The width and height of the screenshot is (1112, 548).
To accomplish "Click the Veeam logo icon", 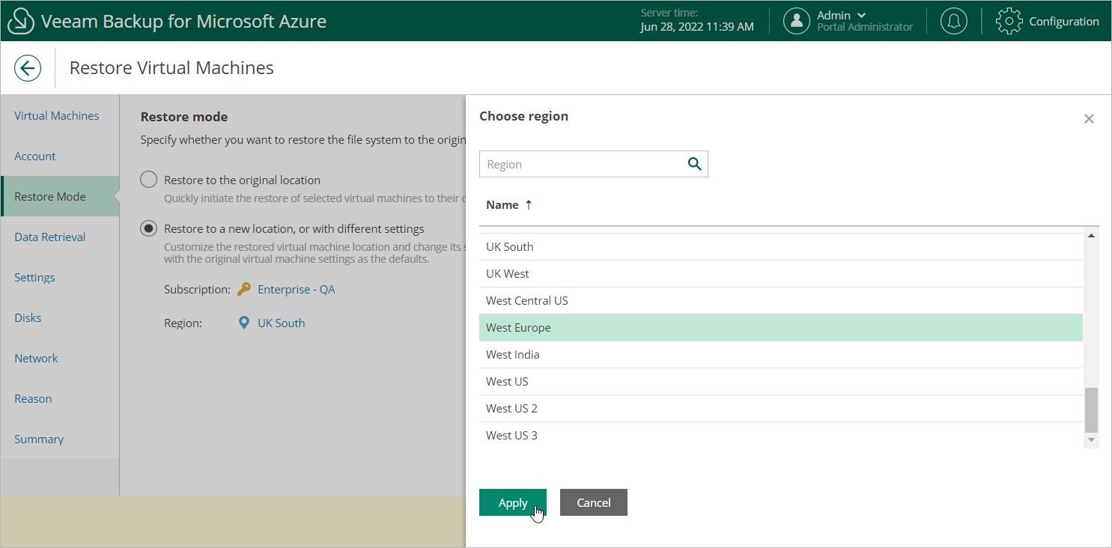I will [21, 21].
